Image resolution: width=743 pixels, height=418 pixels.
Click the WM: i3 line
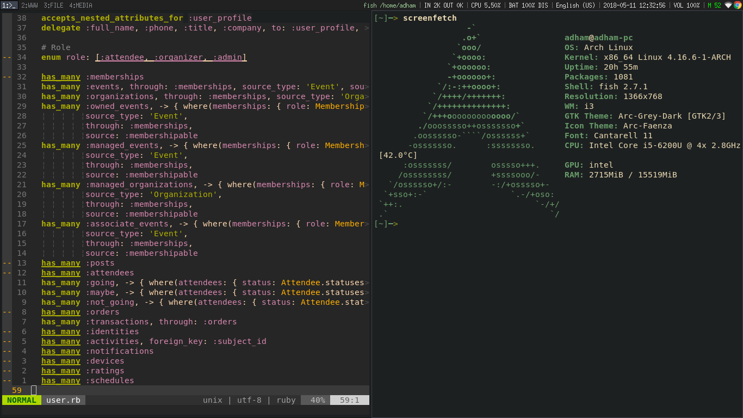579,106
